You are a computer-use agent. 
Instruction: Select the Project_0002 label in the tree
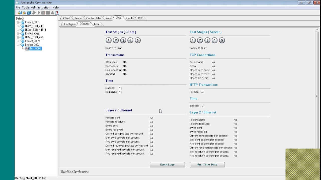(x=32, y=41)
